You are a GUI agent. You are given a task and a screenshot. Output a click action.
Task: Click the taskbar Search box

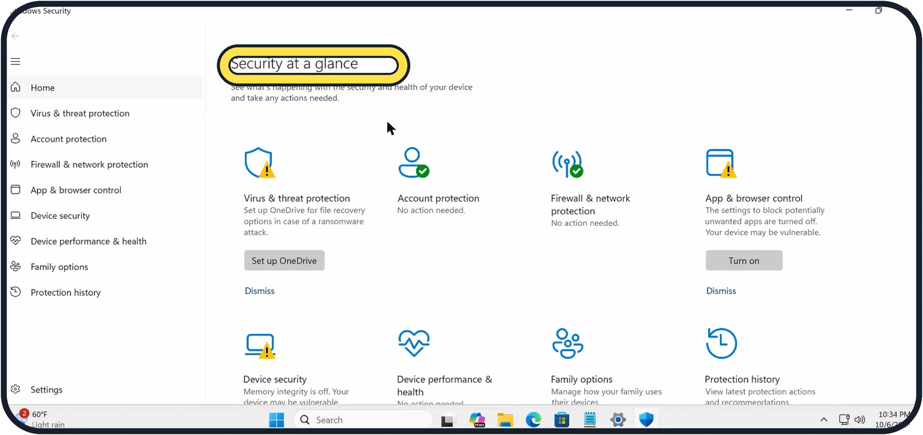363,420
